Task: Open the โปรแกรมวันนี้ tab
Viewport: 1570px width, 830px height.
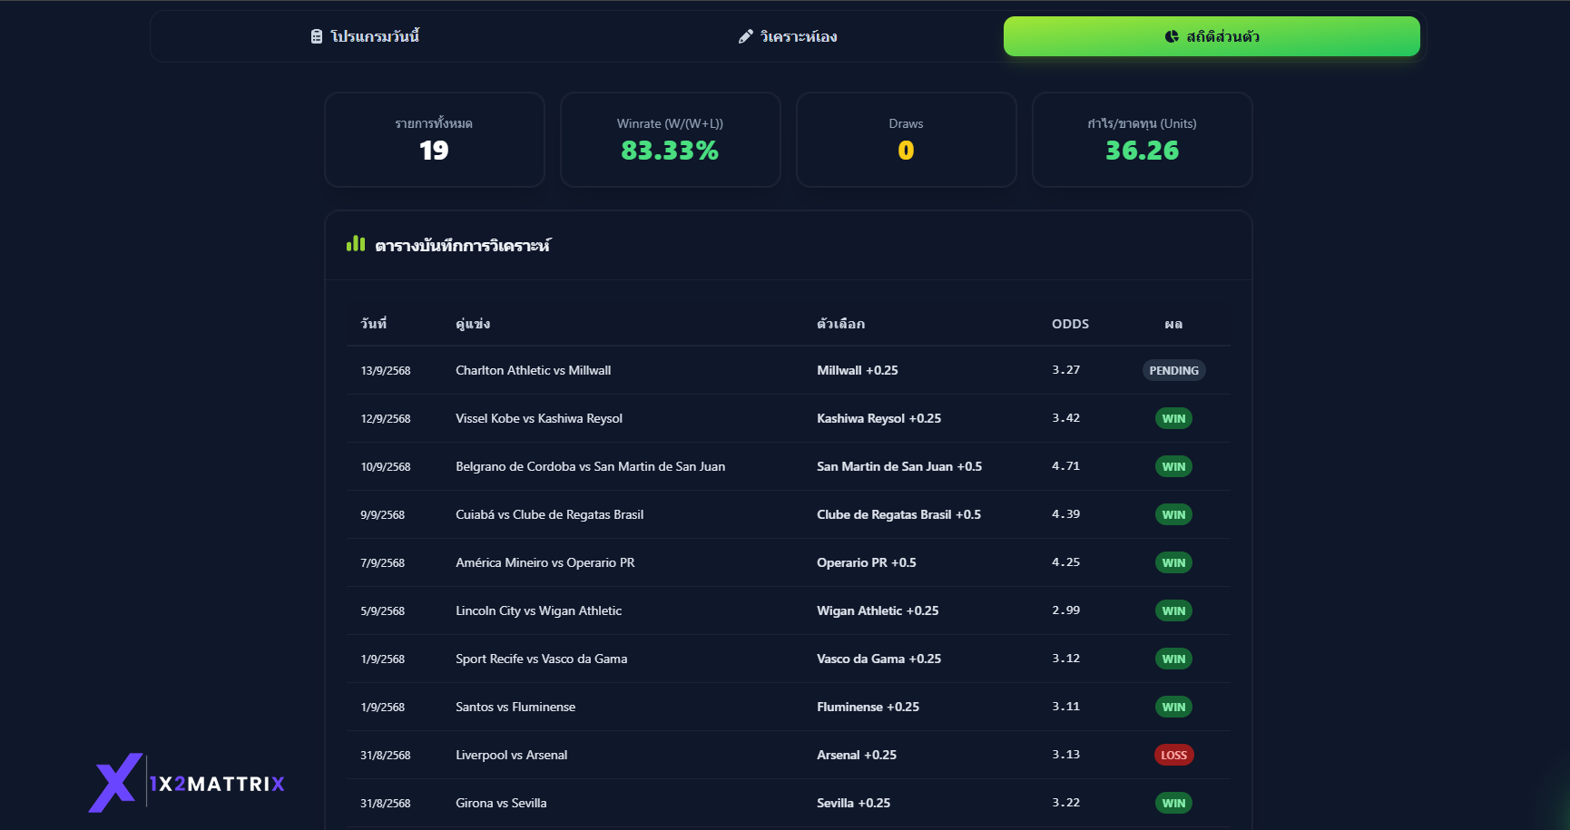Action: tap(365, 36)
